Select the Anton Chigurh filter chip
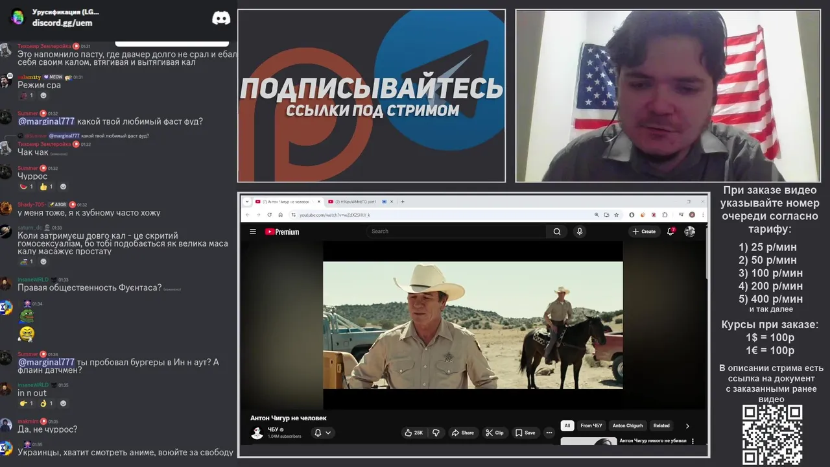This screenshot has height=467, width=830. point(628,426)
